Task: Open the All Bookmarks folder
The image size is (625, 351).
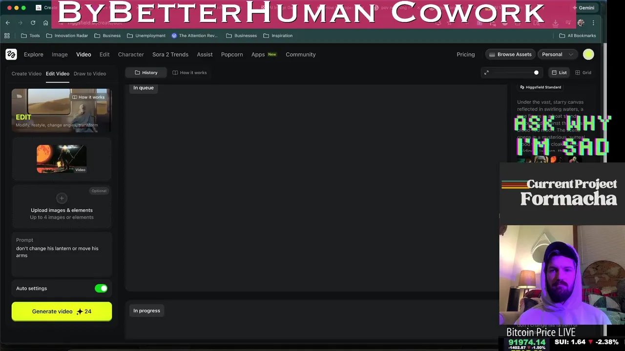Action: point(578,36)
